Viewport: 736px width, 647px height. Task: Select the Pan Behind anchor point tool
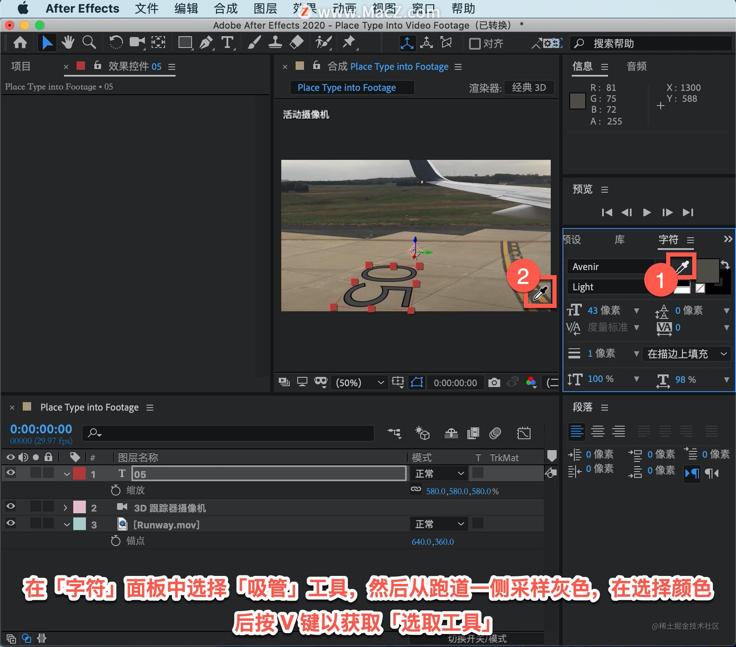(x=158, y=42)
